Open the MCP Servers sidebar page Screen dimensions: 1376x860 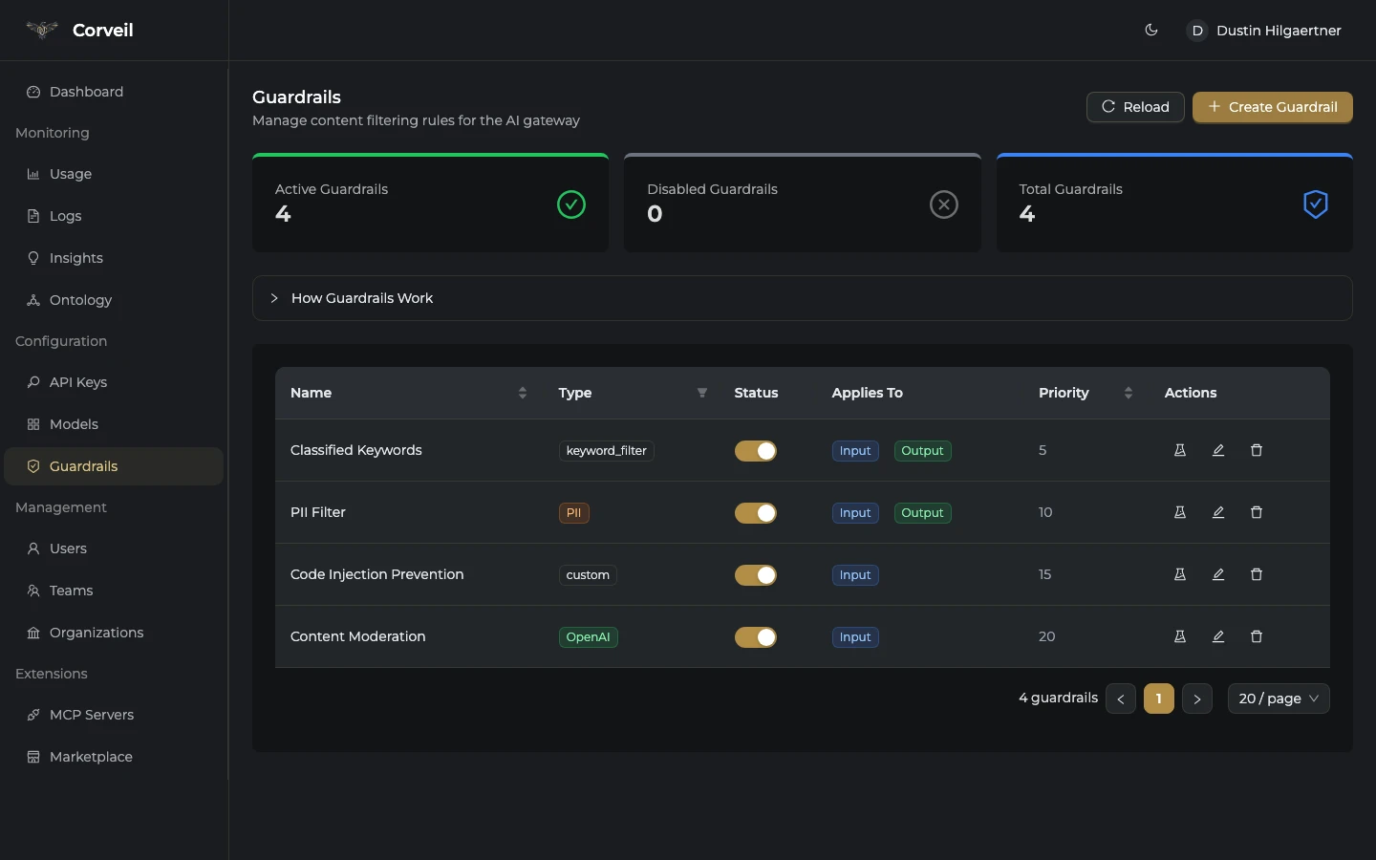coord(91,715)
